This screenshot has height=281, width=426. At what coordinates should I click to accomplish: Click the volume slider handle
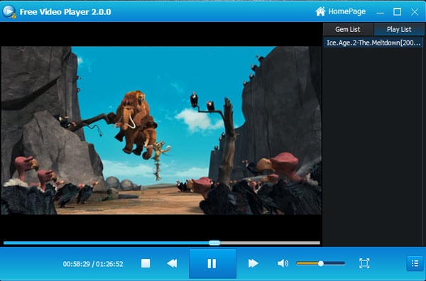(x=321, y=263)
